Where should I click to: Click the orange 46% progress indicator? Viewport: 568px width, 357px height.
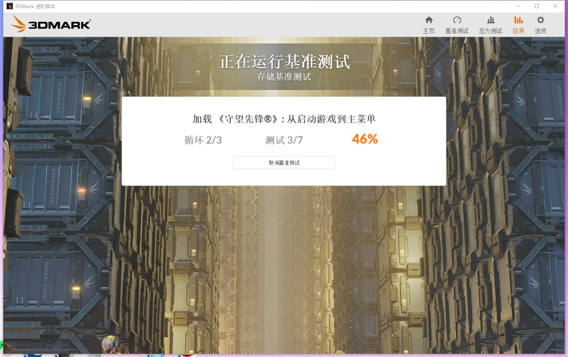tap(364, 139)
